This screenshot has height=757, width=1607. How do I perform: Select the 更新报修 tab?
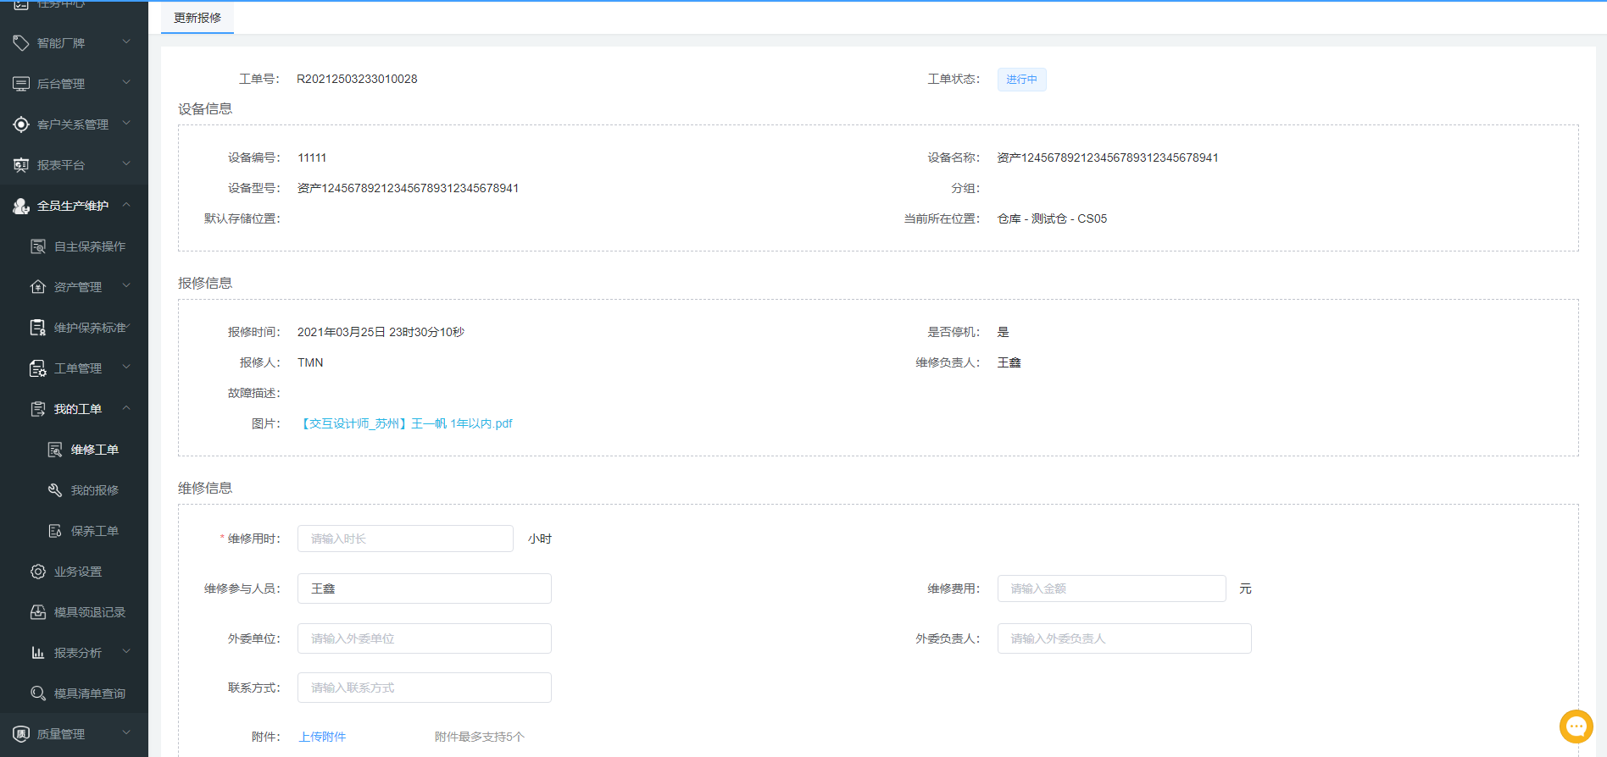(x=197, y=18)
